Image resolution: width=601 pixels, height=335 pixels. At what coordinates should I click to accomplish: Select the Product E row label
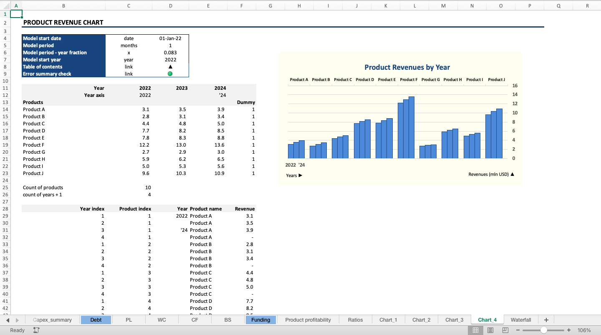pos(63,138)
